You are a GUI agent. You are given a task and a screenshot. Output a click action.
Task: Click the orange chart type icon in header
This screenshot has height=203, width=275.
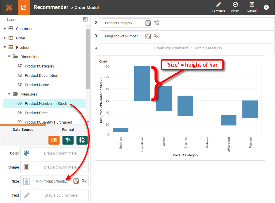pyautogui.click(x=24, y=8)
